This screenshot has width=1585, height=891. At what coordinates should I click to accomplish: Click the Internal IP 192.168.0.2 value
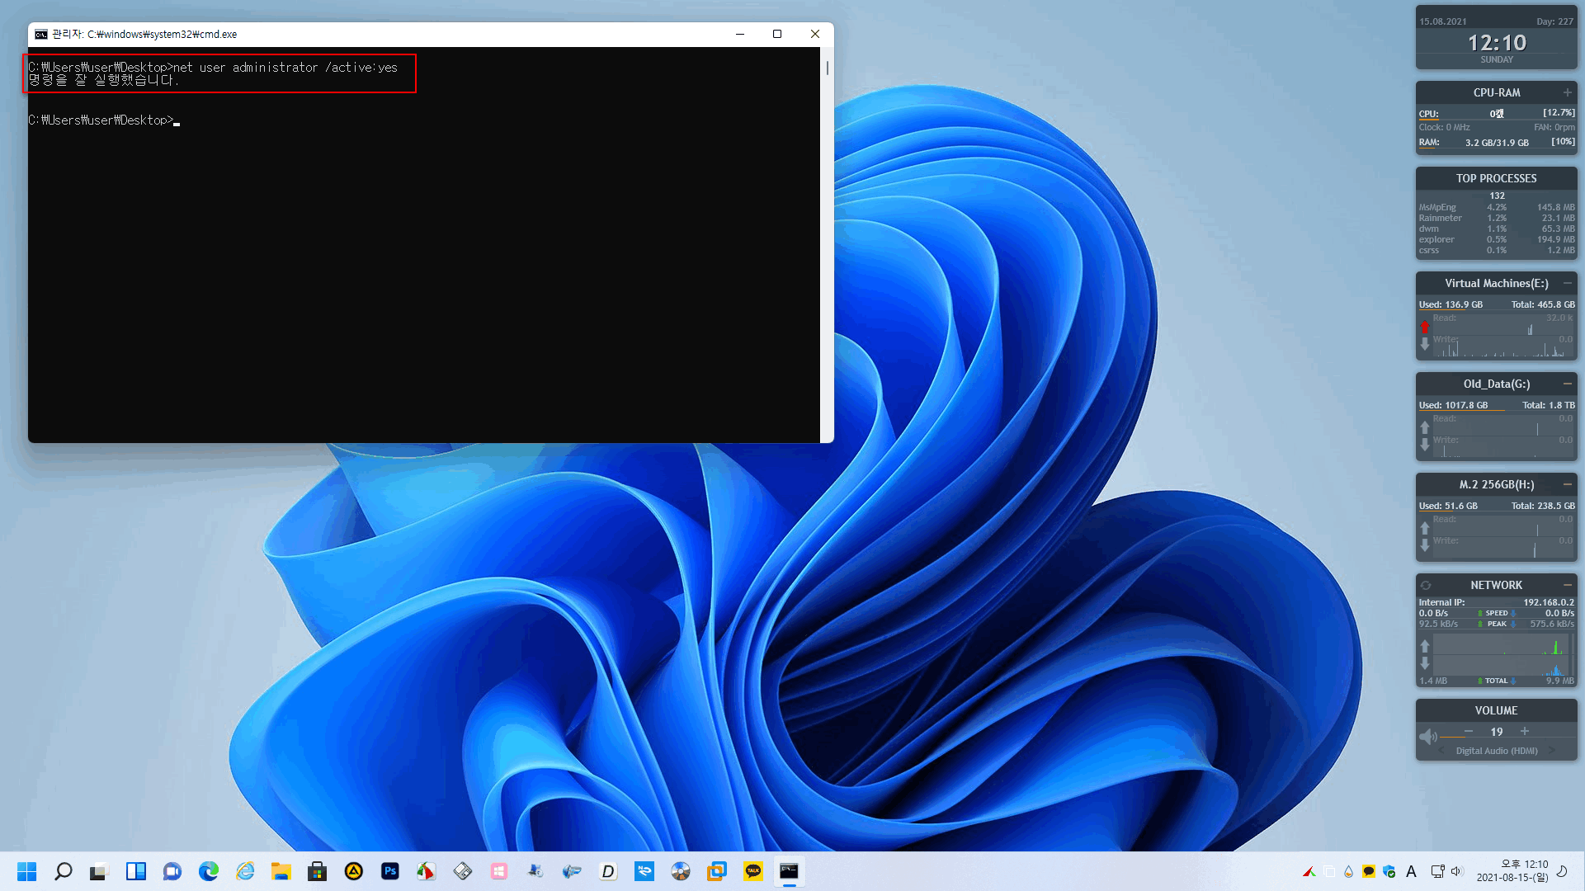click(x=1549, y=602)
